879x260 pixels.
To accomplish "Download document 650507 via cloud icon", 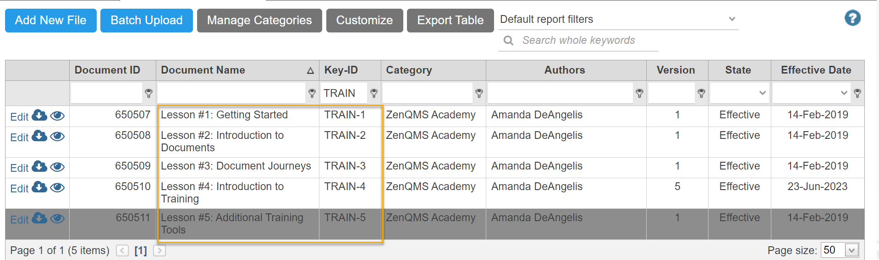I will (39, 115).
